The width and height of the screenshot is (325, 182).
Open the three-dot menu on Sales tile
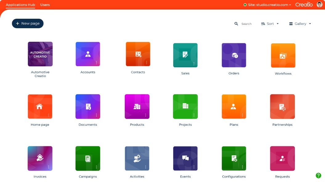tap(194, 64)
